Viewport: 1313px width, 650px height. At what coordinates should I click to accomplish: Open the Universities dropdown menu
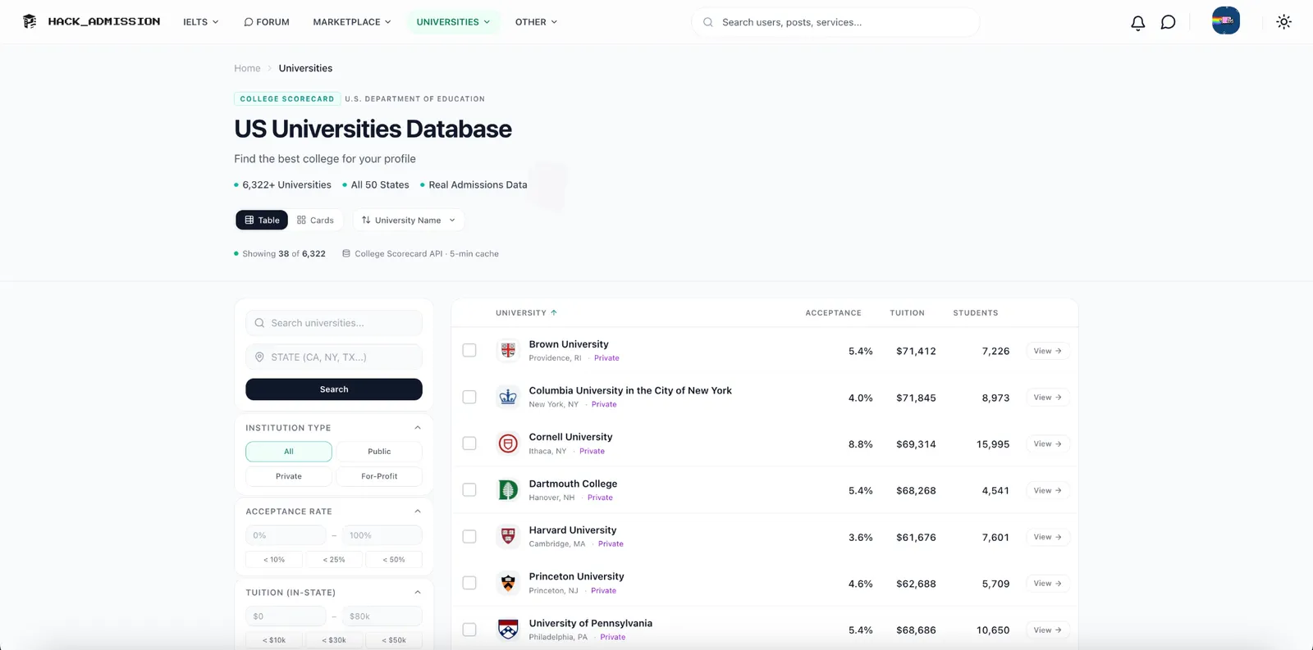(x=453, y=22)
